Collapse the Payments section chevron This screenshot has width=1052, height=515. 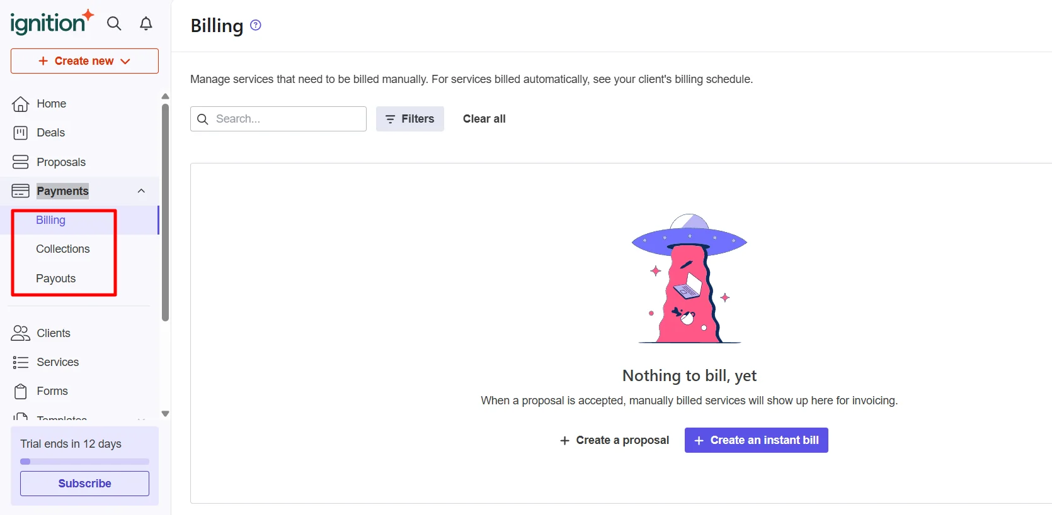[141, 191]
